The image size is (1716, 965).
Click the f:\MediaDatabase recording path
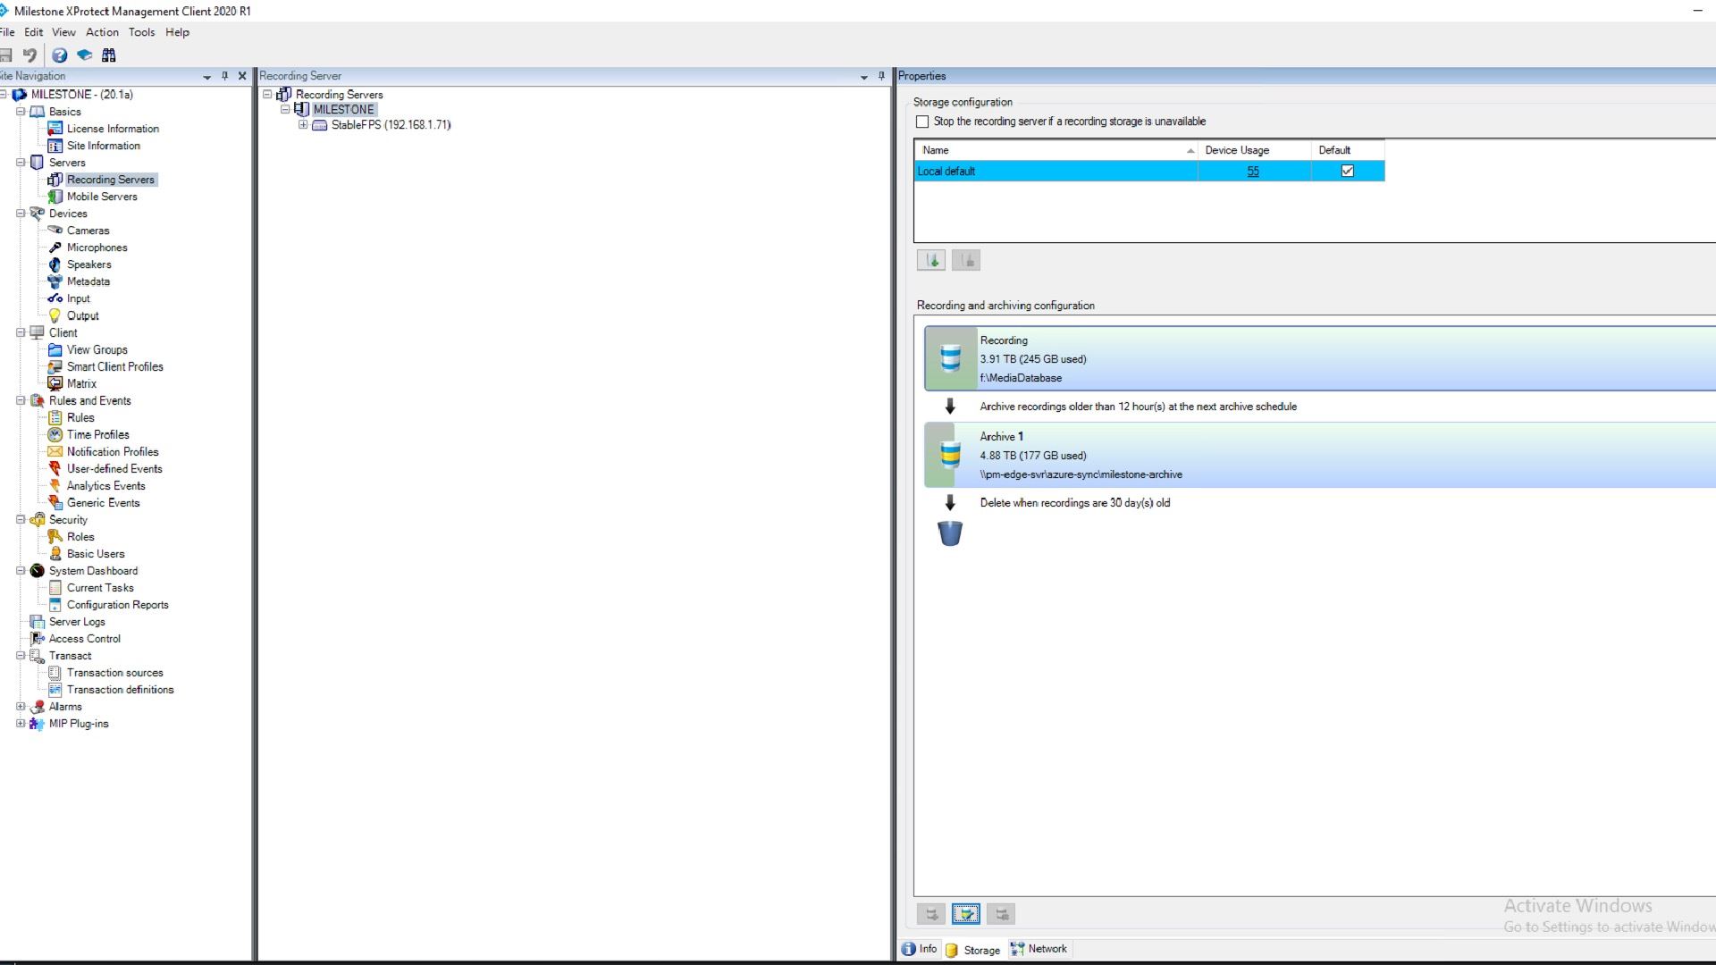(1021, 378)
